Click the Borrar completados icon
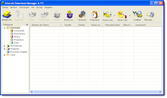167x98 pixels. pos(70,15)
